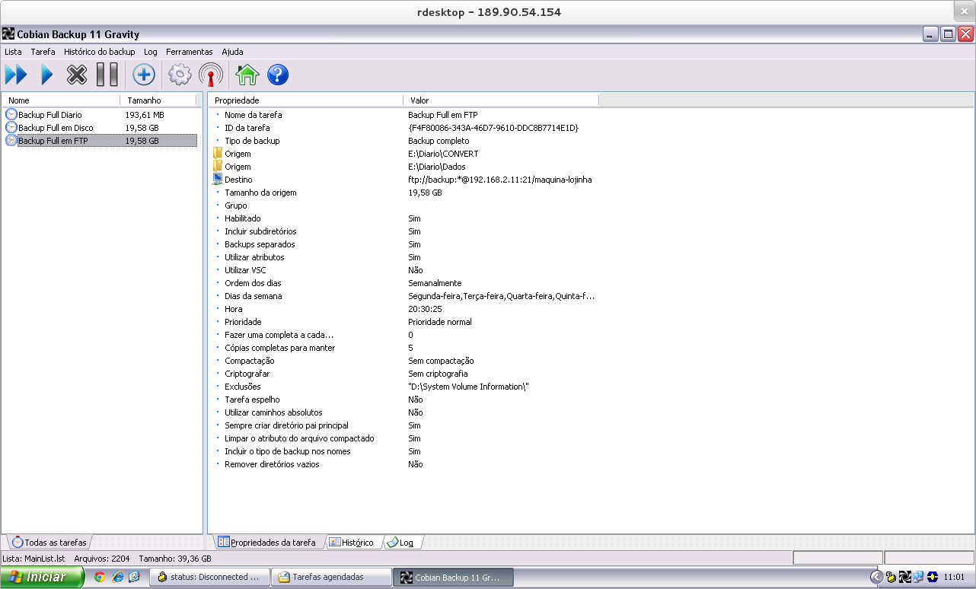Click the Valor column header

pos(501,100)
